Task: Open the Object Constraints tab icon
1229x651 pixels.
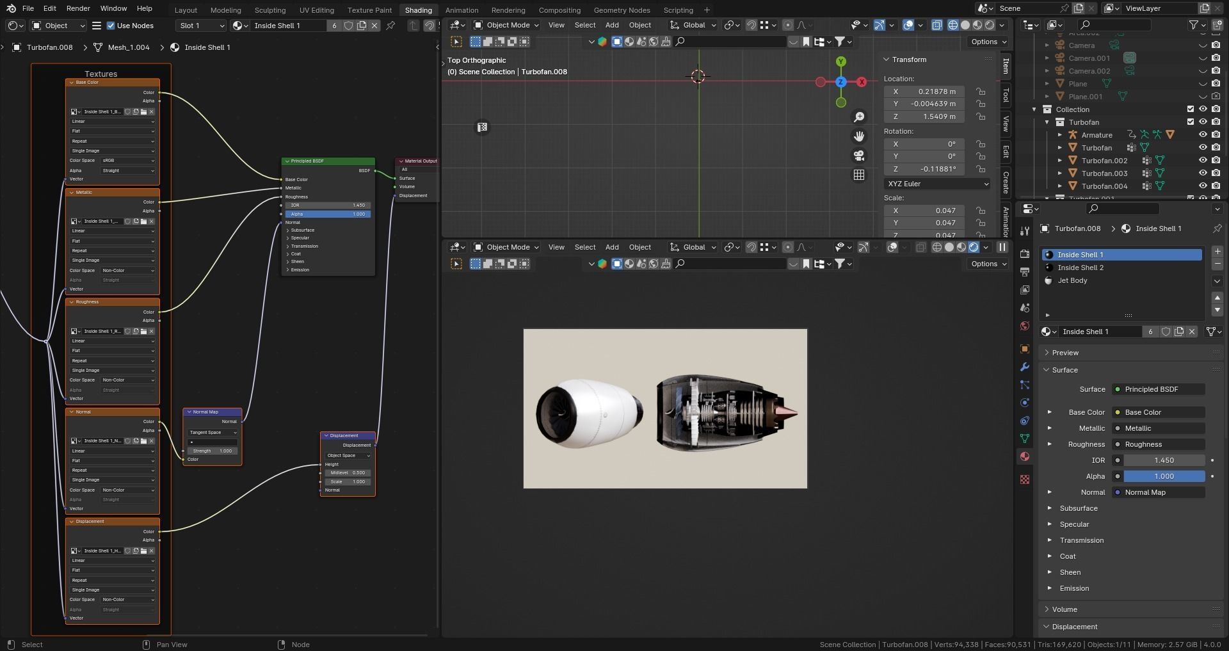Action: [x=1025, y=421]
